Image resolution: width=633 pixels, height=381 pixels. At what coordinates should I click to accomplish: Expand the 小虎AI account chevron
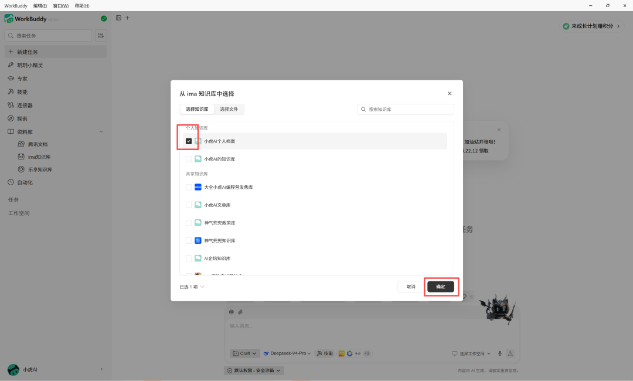click(101, 369)
